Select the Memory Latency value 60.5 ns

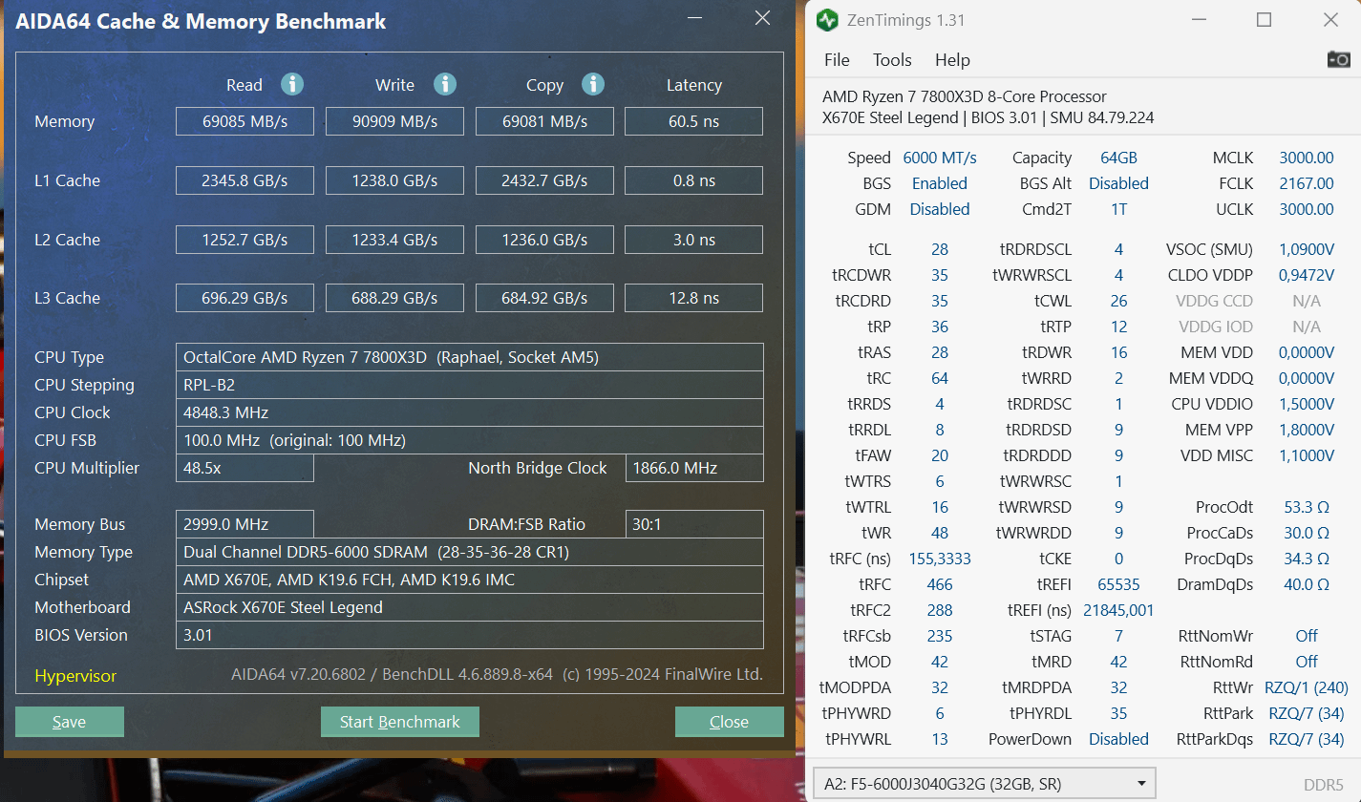[694, 121]
